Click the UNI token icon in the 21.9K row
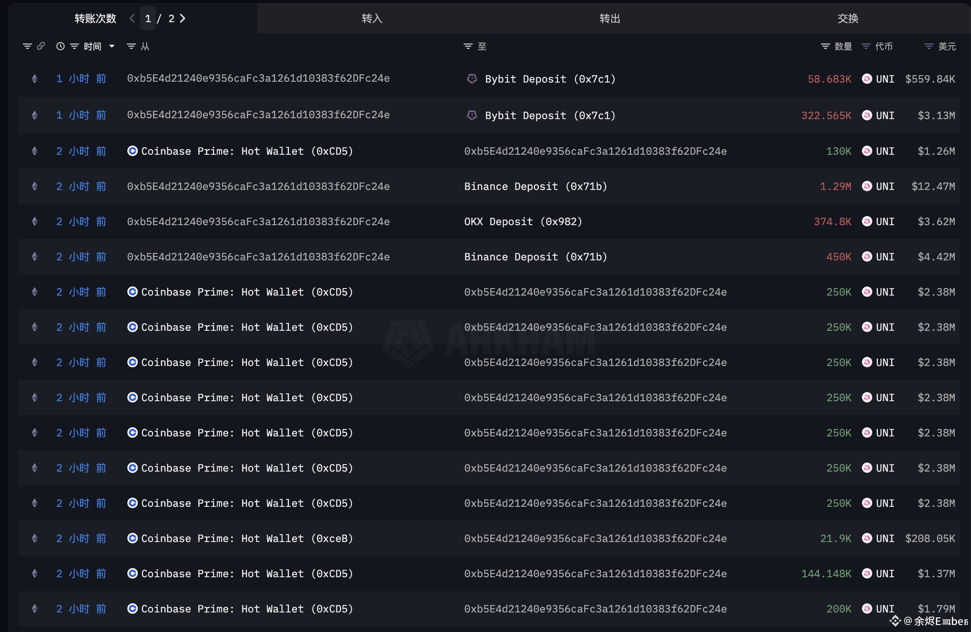The width and height of the screenshot is (971, 632). [x=867, y=539]
